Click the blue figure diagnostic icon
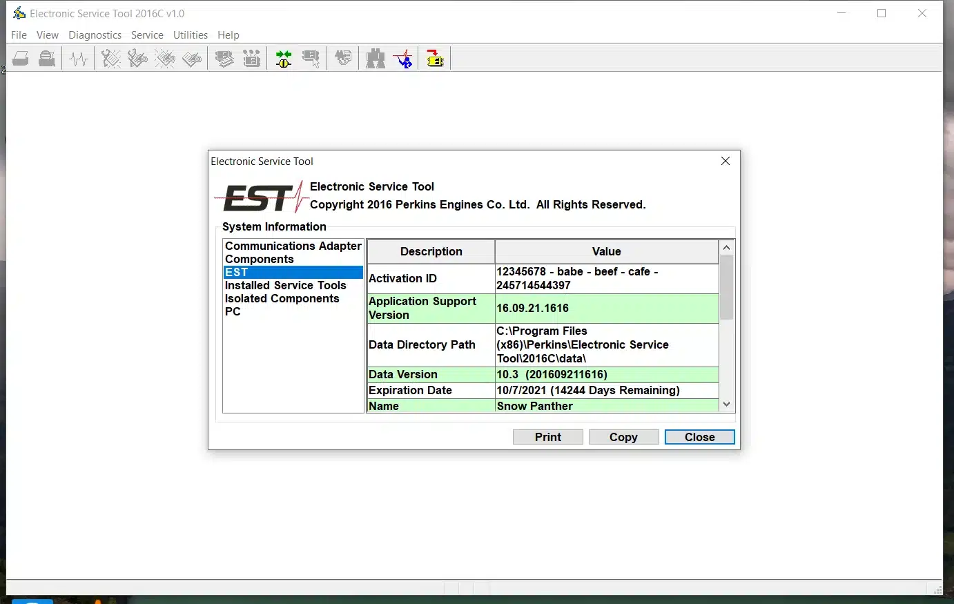The width and height of the screenshot is (954, 604). (404, 59)
